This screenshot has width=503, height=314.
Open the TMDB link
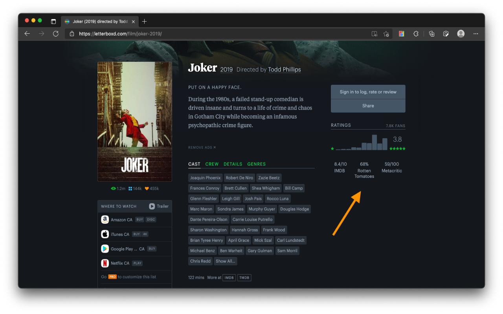[x=244, y=277]
